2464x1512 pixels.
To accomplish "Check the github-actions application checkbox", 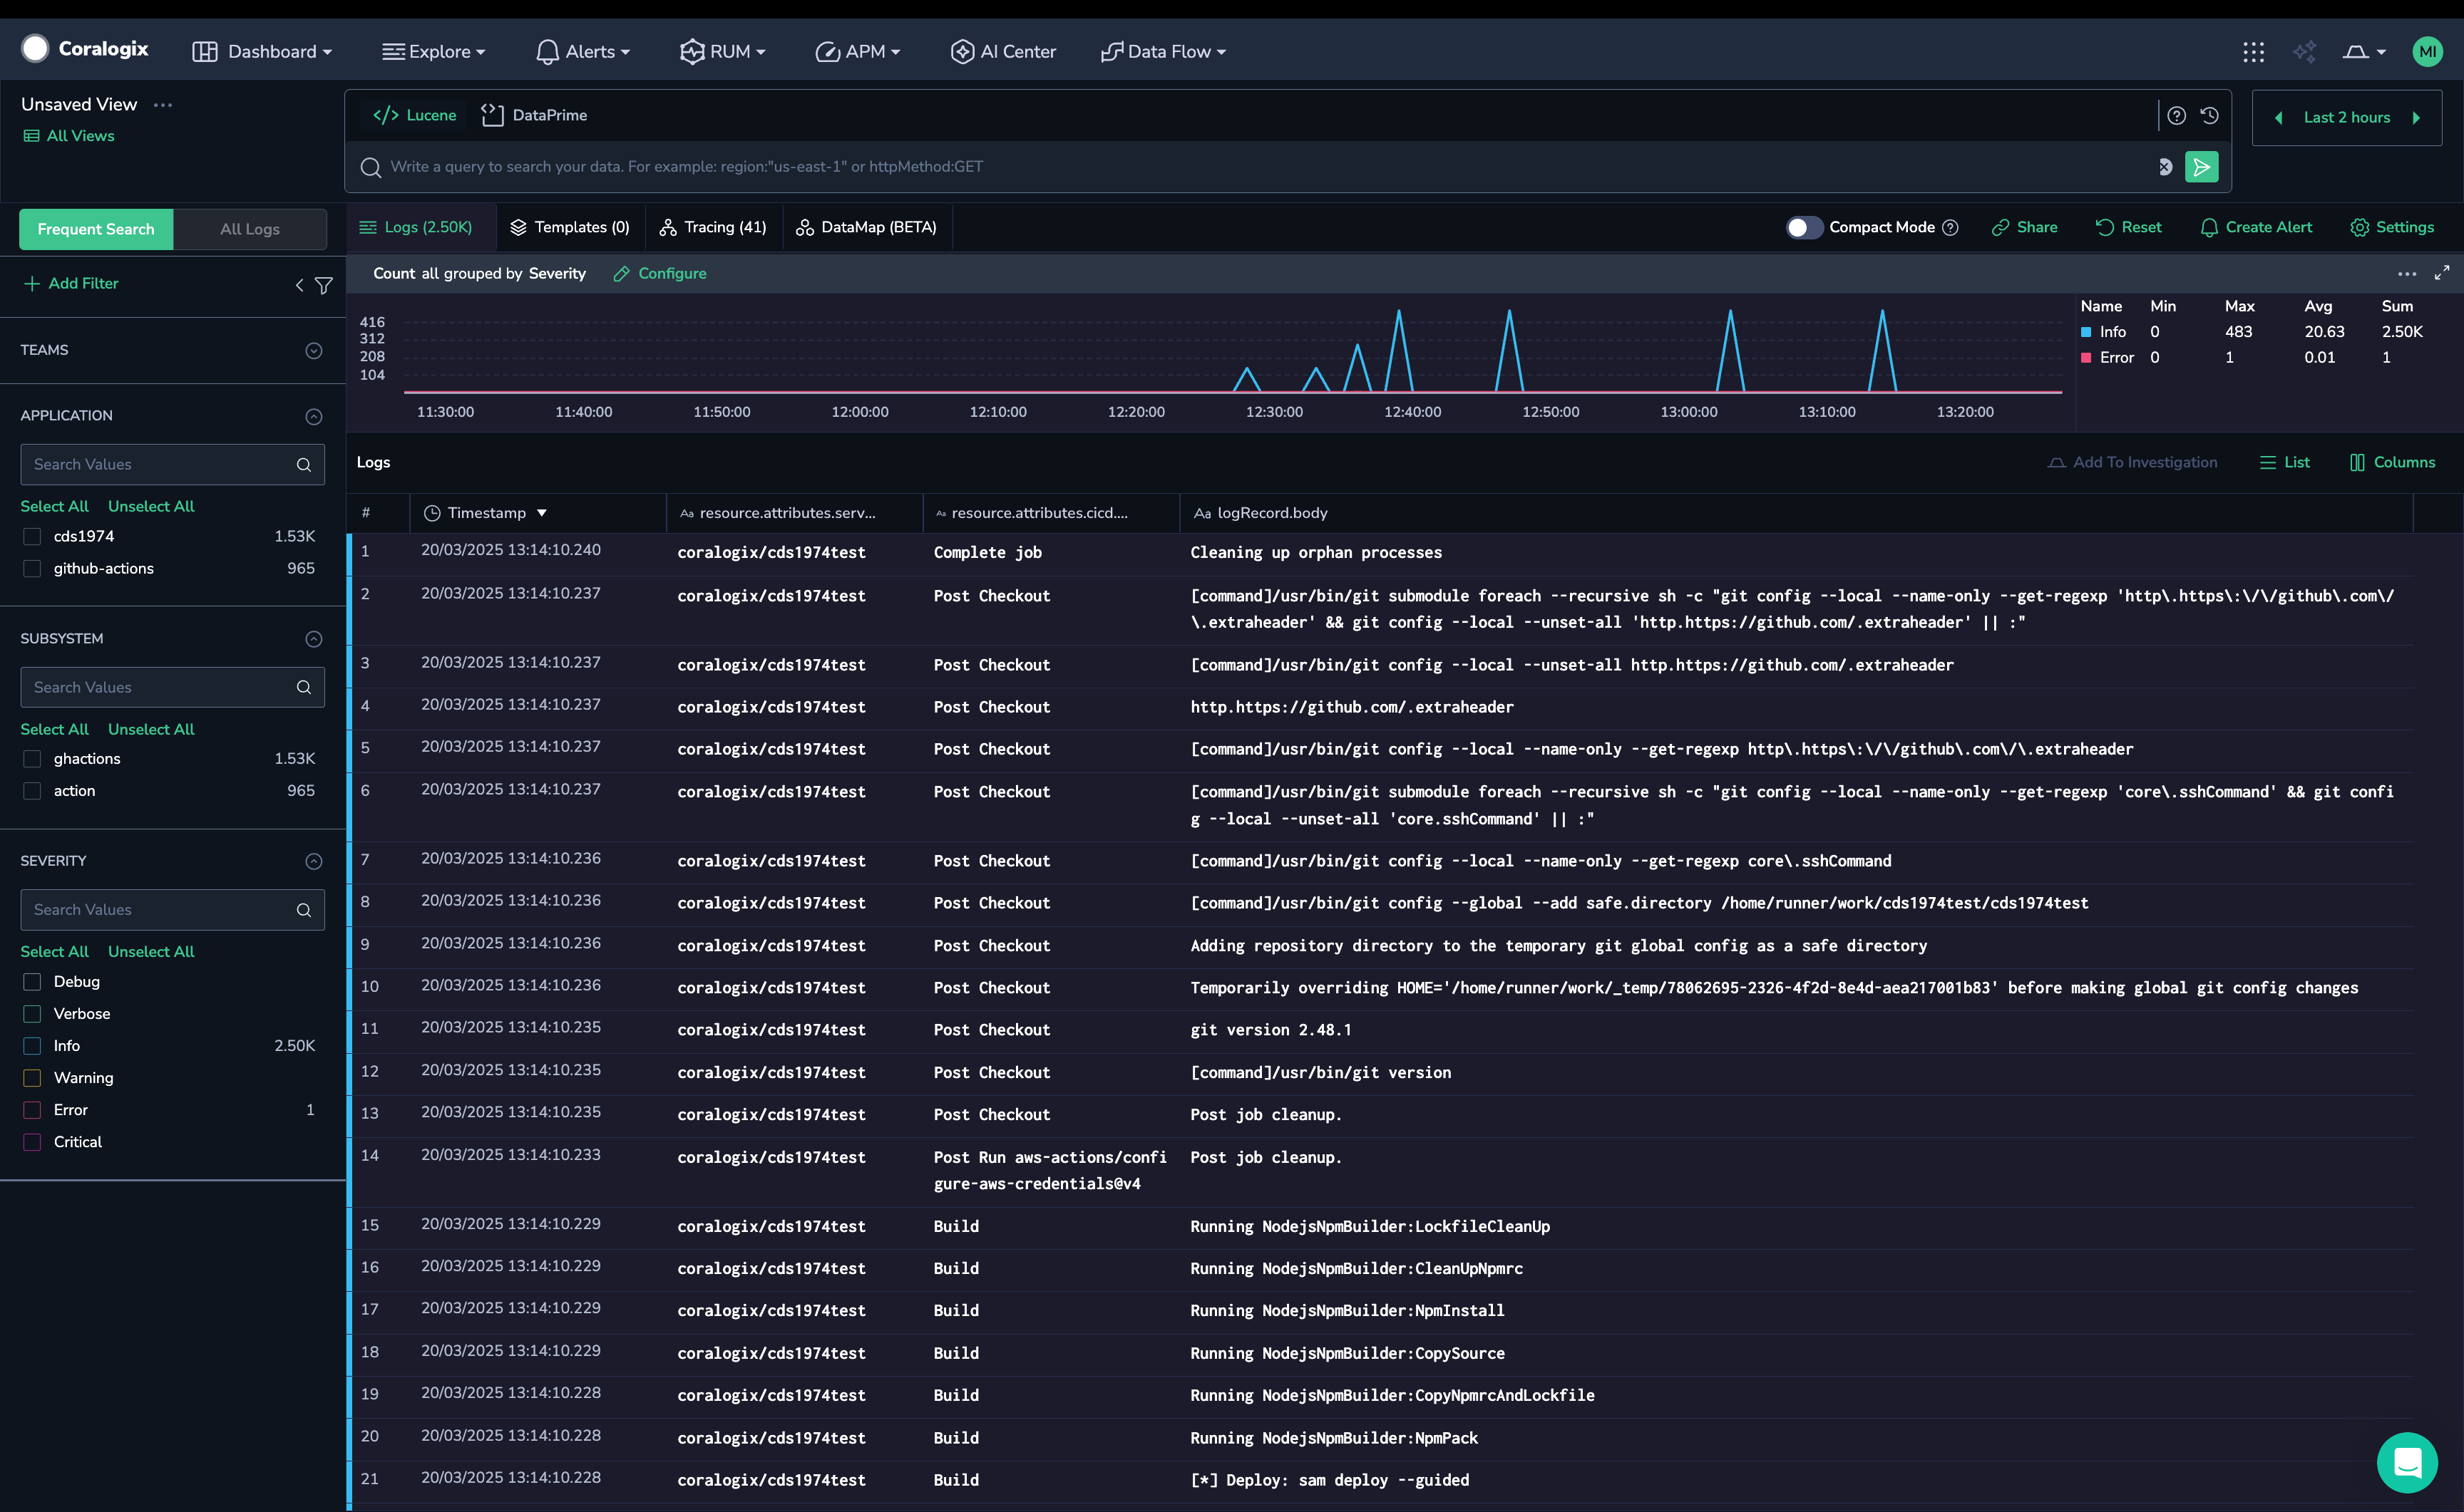I will pos(32,569).
